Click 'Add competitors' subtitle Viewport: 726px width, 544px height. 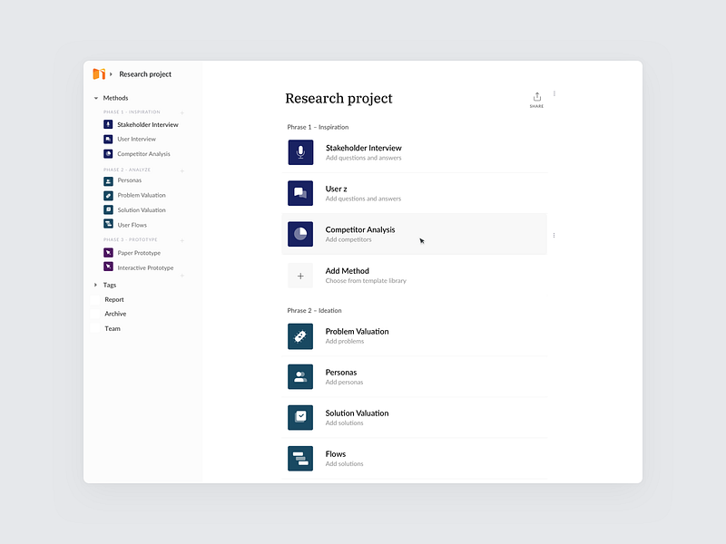click(x=348, y=239)
